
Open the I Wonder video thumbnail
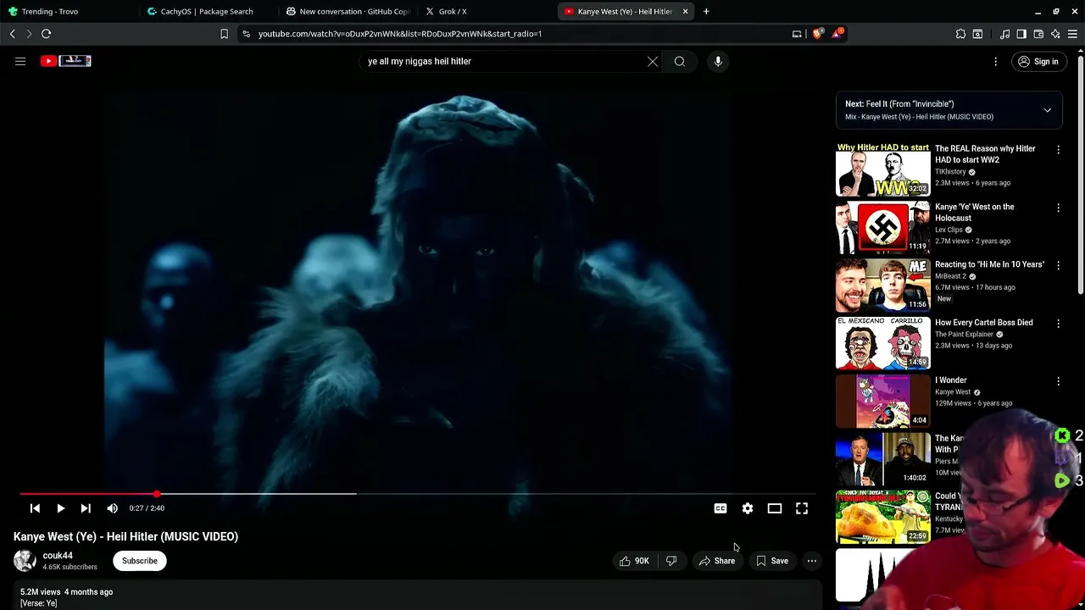coord(882,402)
